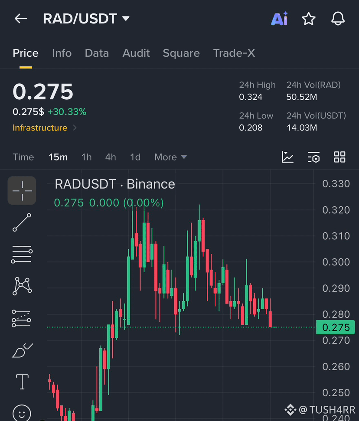Tap the 0.300 price axis label
The image size is (359, 421).
point(336,262)
